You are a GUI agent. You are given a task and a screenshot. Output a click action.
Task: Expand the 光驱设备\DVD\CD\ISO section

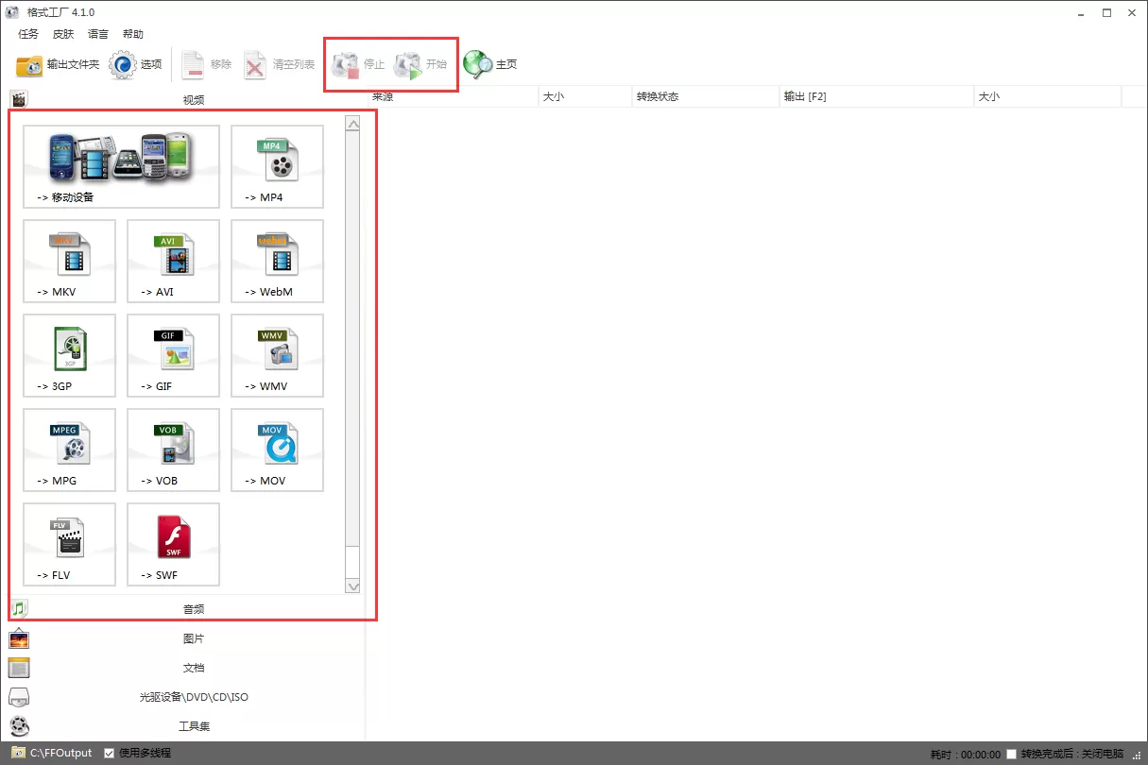point(186,697)
